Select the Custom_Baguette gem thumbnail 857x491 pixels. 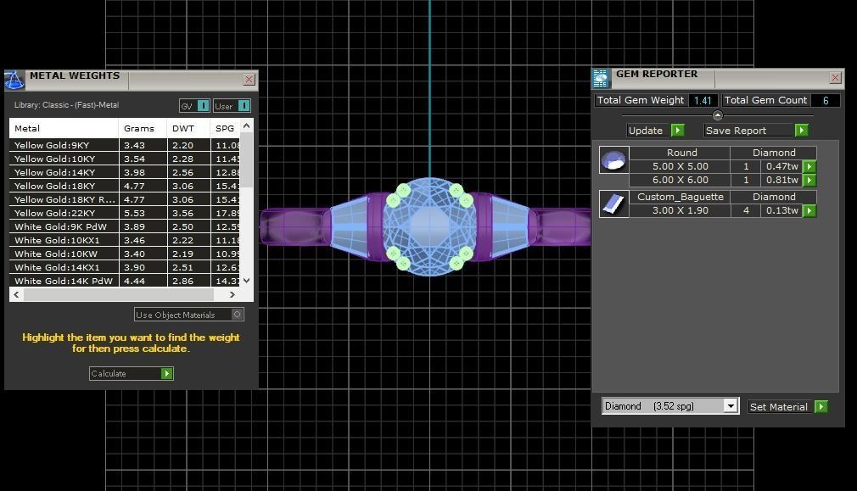(613, 204)
